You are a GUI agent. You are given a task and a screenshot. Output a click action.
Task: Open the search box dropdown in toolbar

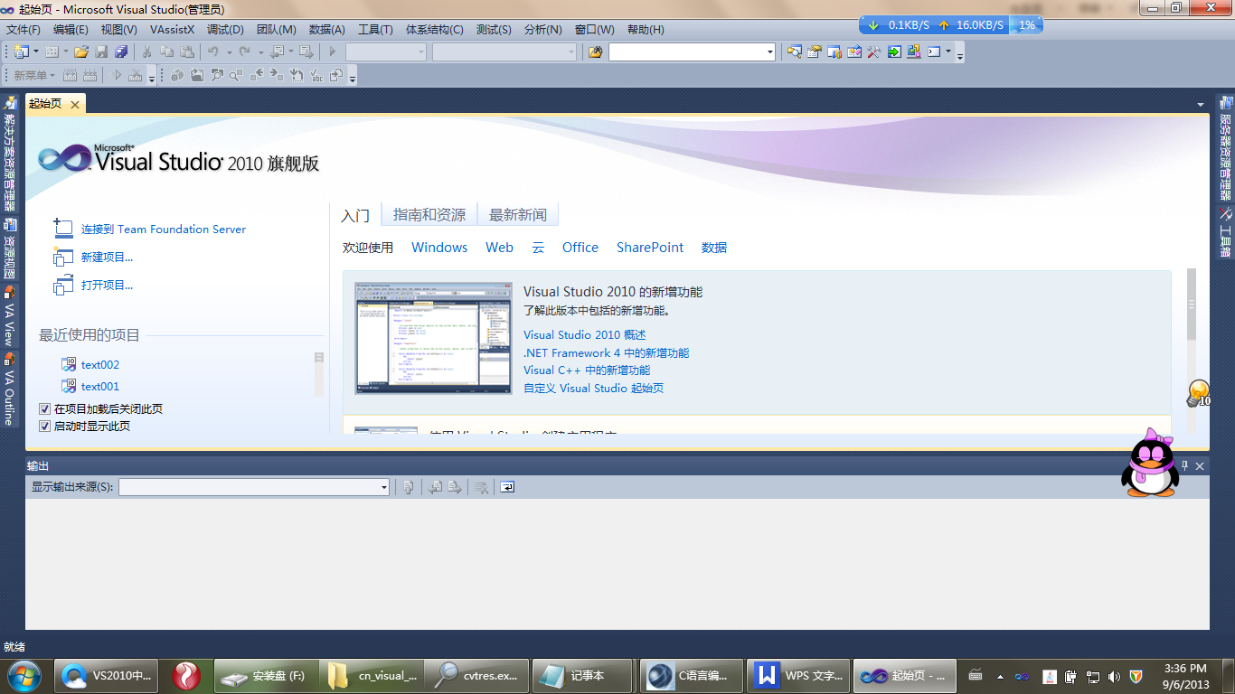[770, 52]
